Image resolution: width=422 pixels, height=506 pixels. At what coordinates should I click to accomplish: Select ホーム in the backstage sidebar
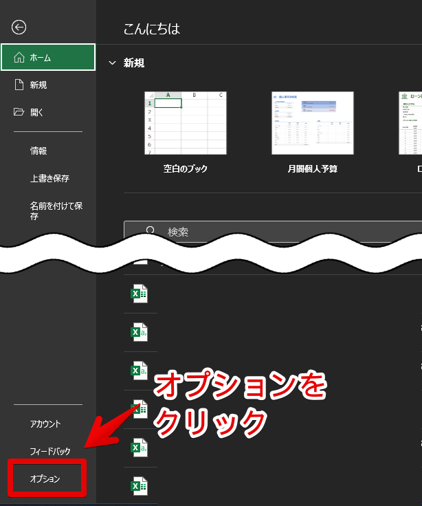[48, 58]
